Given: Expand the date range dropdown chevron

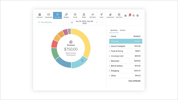Looking at the screenshot, I should (97, 22).
